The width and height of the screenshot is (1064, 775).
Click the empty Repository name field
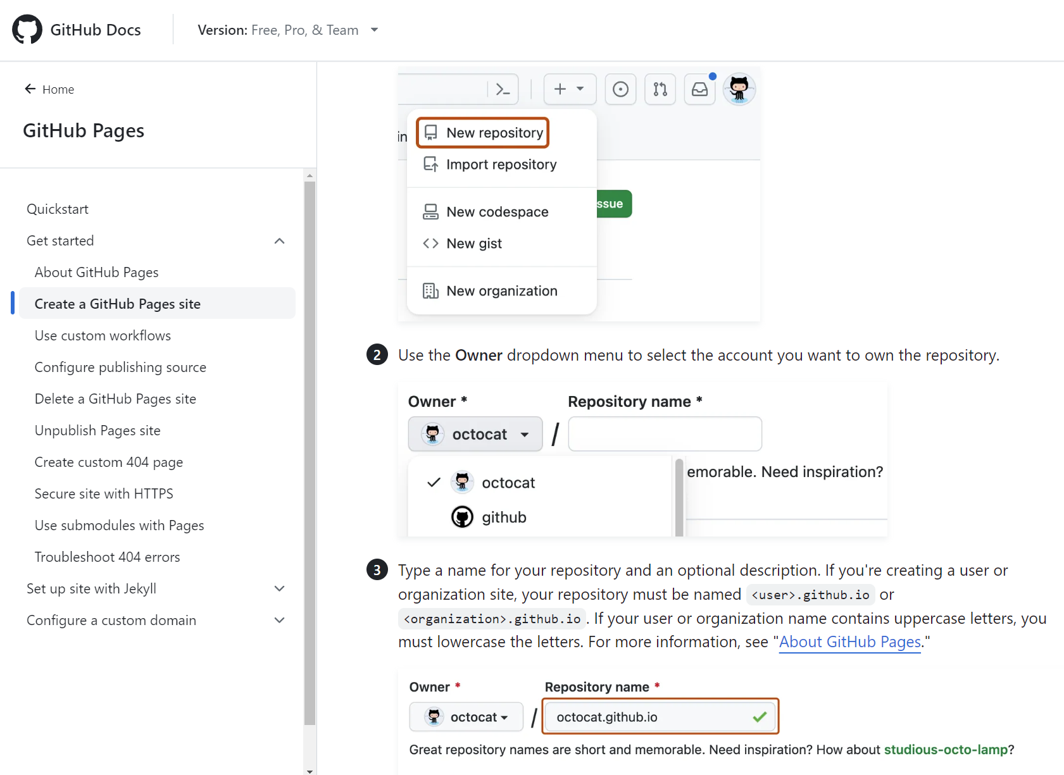click(665, 434)
